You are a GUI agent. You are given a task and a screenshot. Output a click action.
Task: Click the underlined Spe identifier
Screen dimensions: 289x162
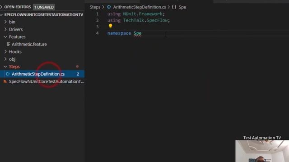[137, 33]
